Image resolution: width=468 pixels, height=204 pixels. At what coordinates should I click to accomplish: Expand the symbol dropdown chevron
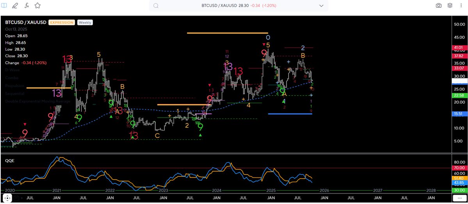[x=322, y=6]
